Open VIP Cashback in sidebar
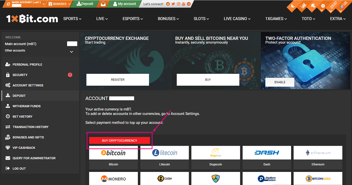This screenshot has height=185, width=352. [24, 148]
